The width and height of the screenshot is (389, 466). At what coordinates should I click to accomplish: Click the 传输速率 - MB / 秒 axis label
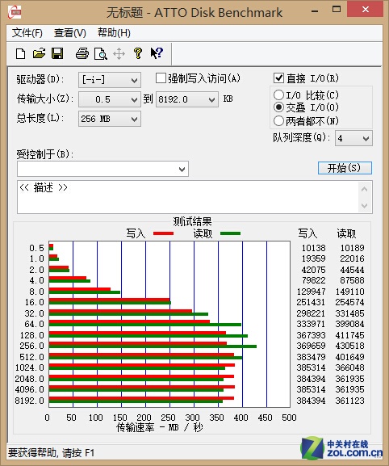coord(159,427)
